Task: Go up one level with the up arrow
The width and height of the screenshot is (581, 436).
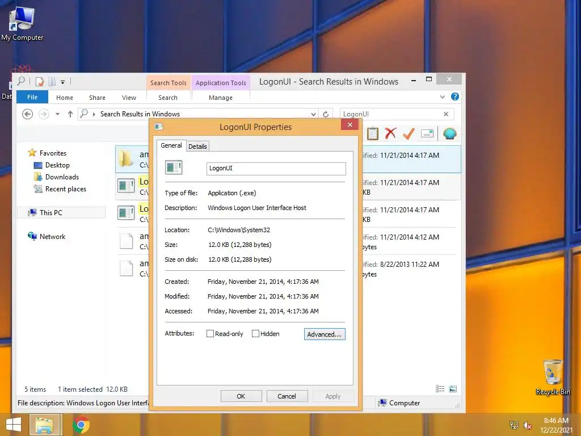Action: tap(70, 114)
